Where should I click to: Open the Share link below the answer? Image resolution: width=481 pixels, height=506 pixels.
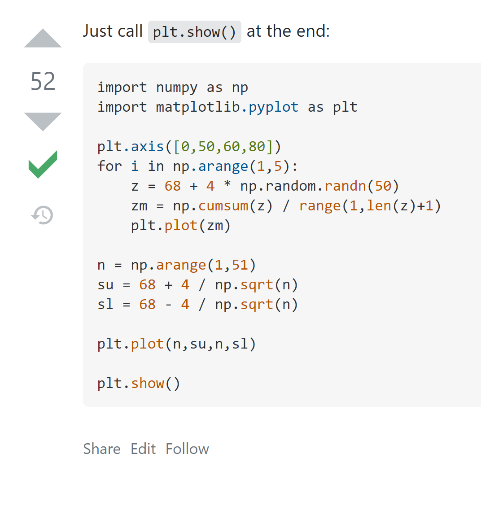pos(102,449)
